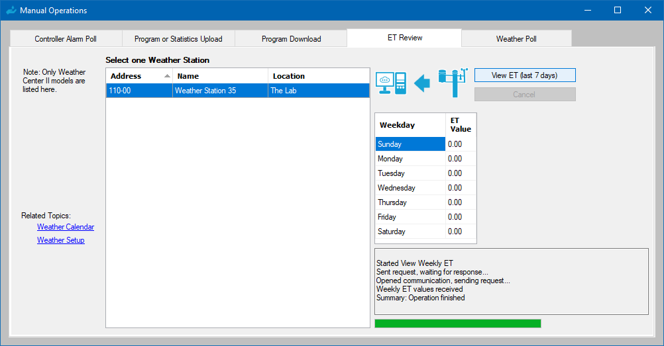Screen dimensions: 664x346
Task: Select the 110-00 address cell
Action: [x=139, y=91]
